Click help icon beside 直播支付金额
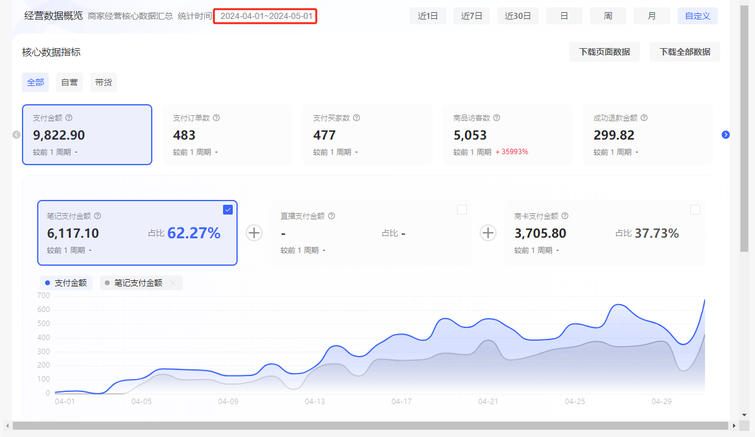This screenshot has height=437, width=755. click(331, 216)
